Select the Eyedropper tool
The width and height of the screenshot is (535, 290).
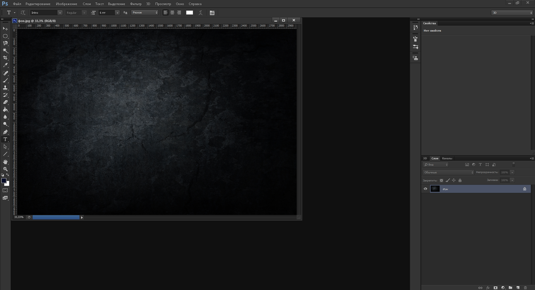click(5, 65)
